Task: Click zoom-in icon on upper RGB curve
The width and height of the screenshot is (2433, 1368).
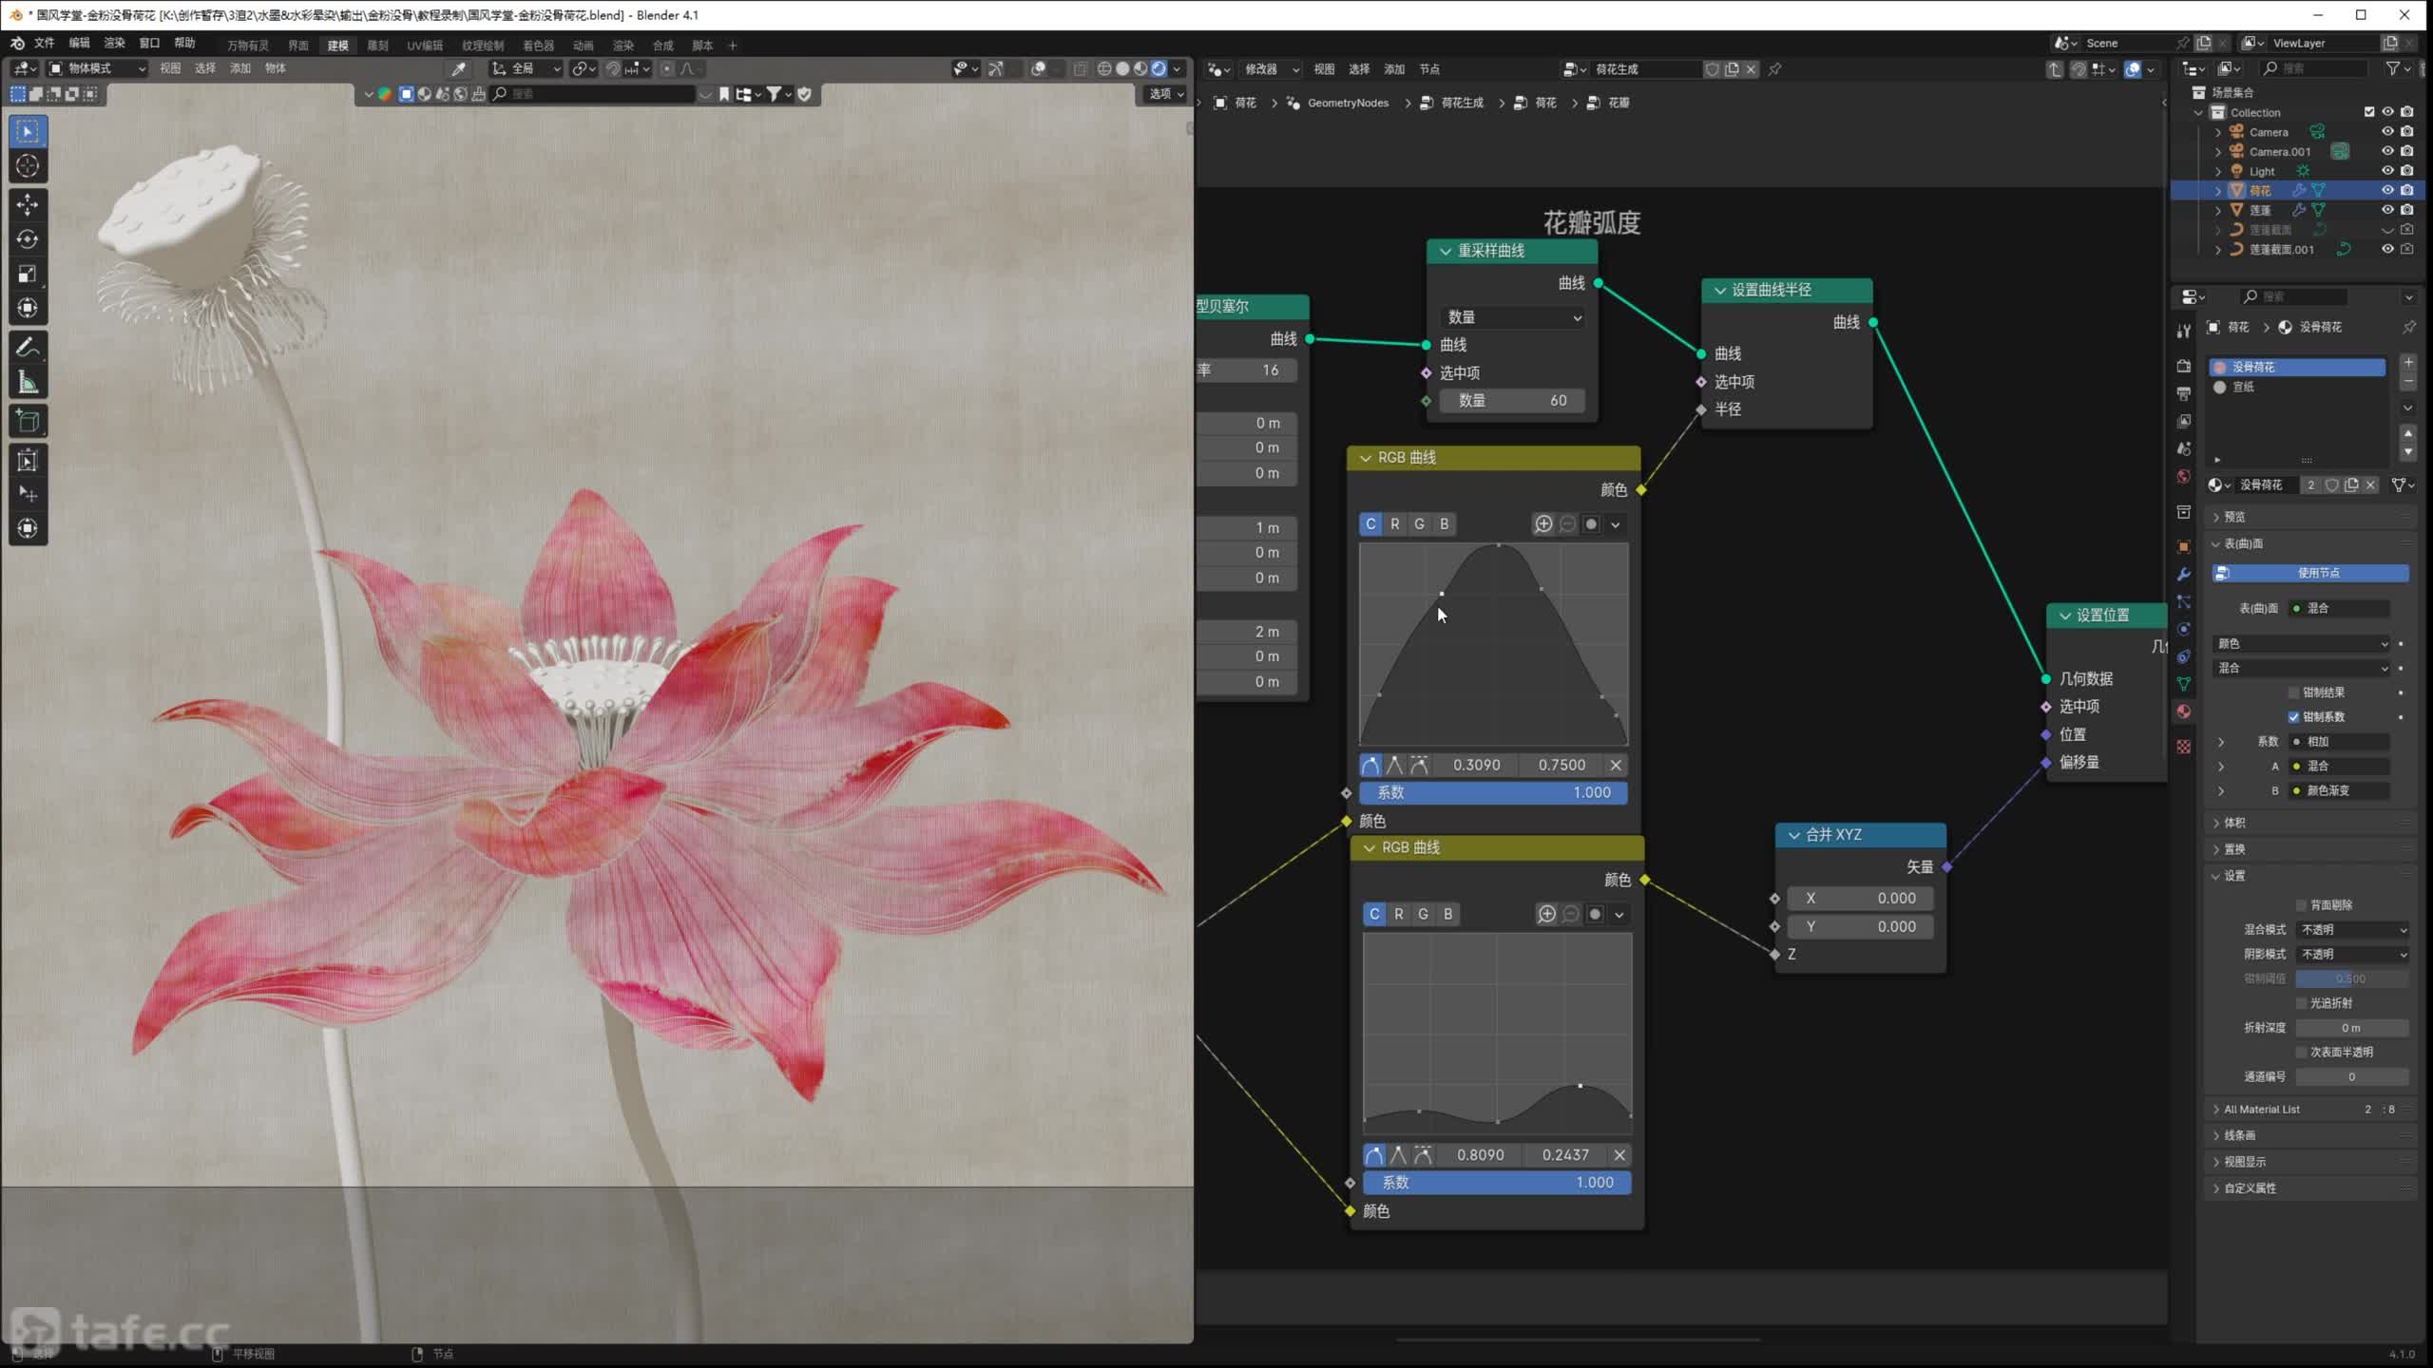Action: click(x=1543, y=524)
